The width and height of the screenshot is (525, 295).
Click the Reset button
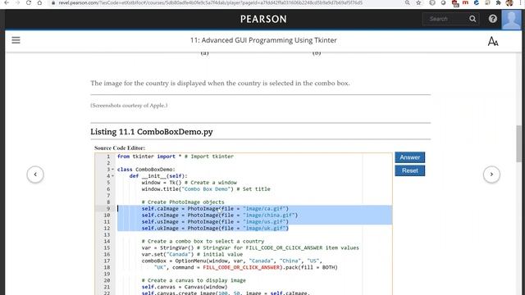[x=410, y=170]
